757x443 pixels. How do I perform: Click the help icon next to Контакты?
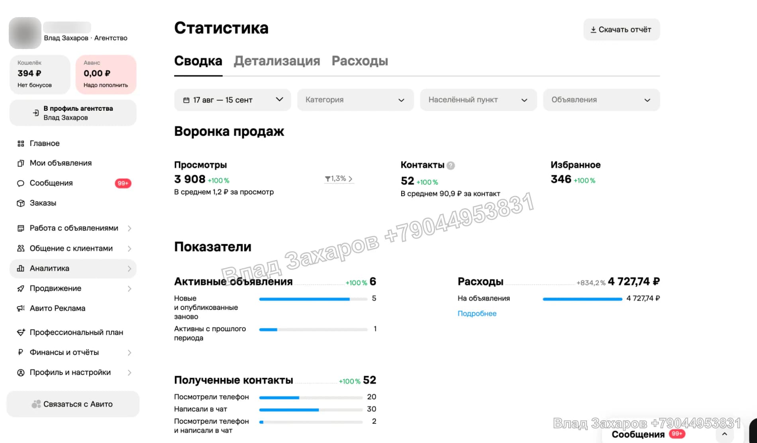pos(451,165)
